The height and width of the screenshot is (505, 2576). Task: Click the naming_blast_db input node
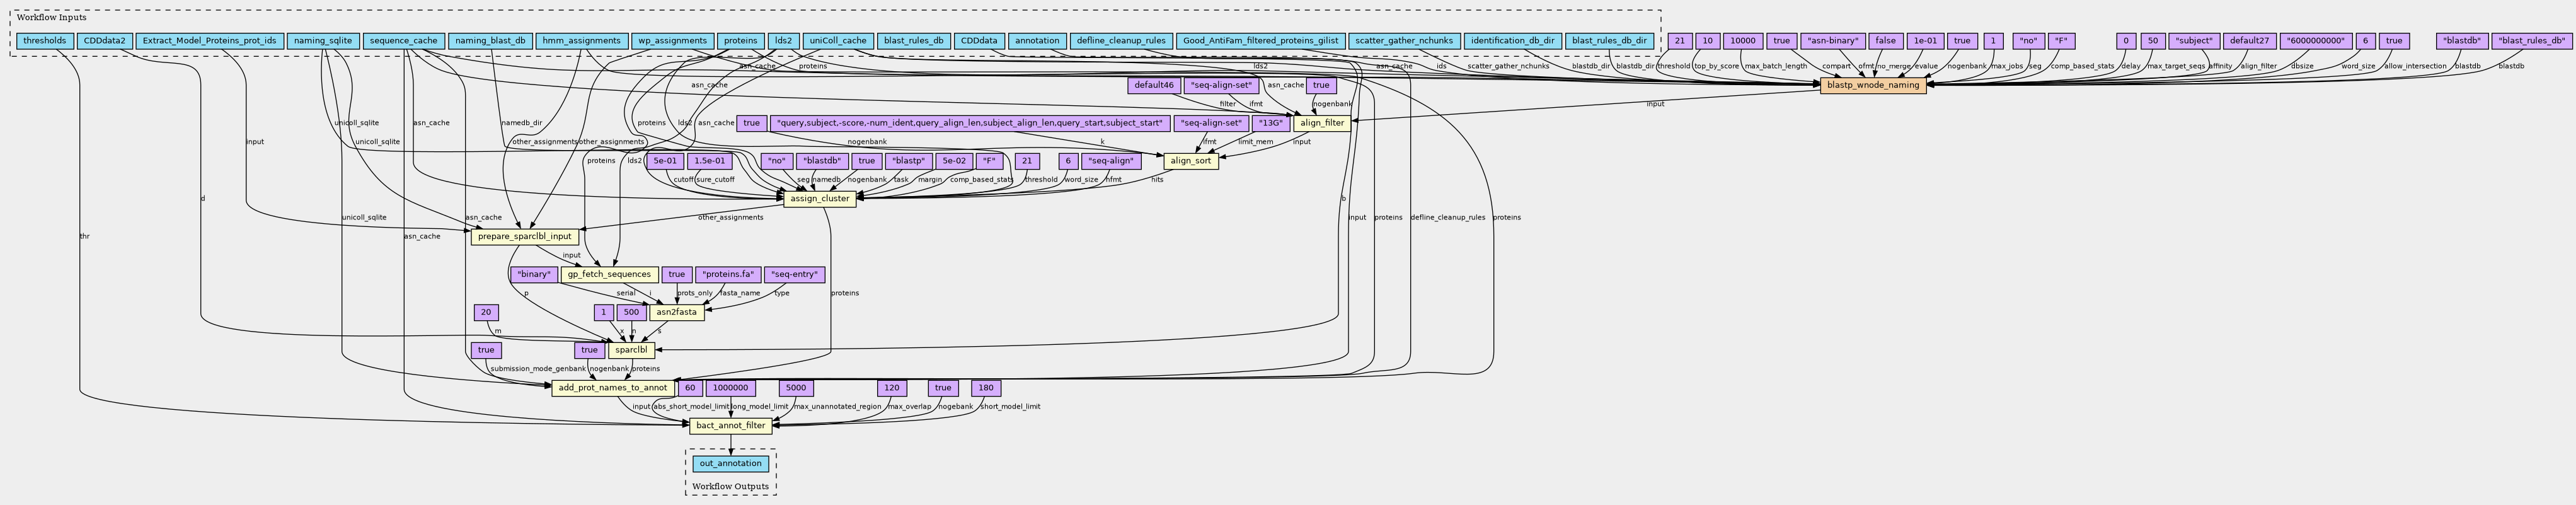pyautogui.click(x=490, y=41)
